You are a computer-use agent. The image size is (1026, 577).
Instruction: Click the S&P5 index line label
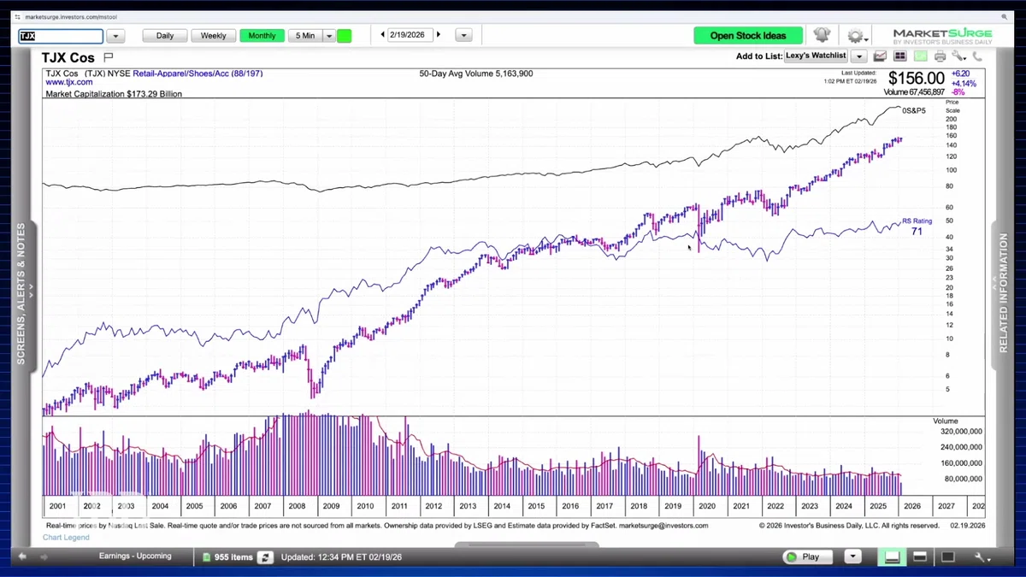(x=914, y=110)
